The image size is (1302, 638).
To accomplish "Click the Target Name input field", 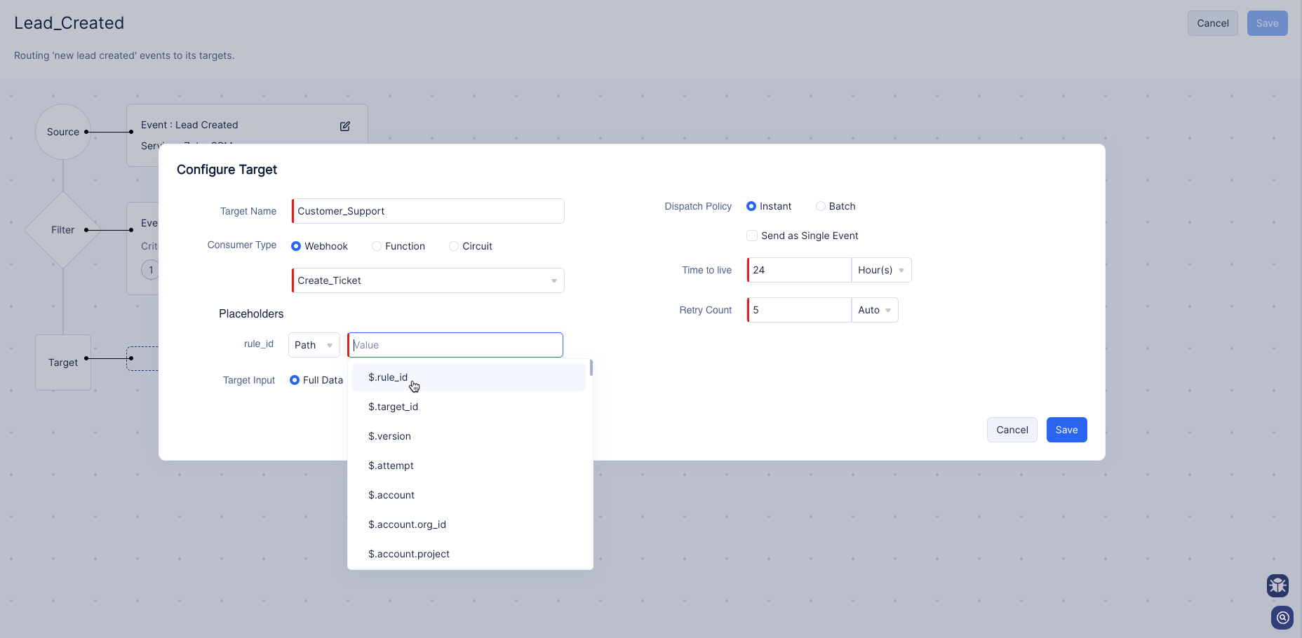I will coord(428,211).
